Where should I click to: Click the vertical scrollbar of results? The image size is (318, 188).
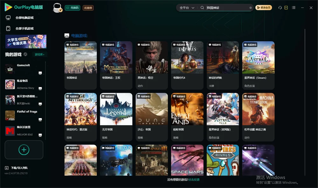pos(305,102)
